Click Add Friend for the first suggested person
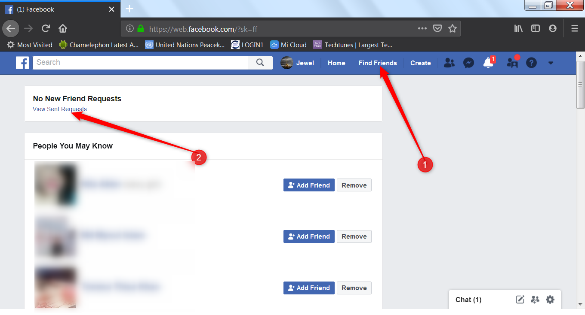 point(309,185)
